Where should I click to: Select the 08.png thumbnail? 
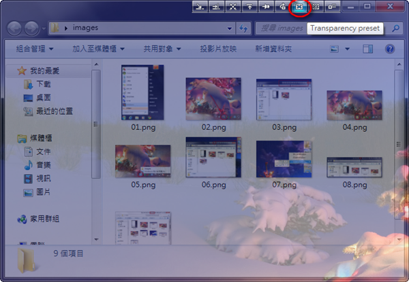point(354,167)
